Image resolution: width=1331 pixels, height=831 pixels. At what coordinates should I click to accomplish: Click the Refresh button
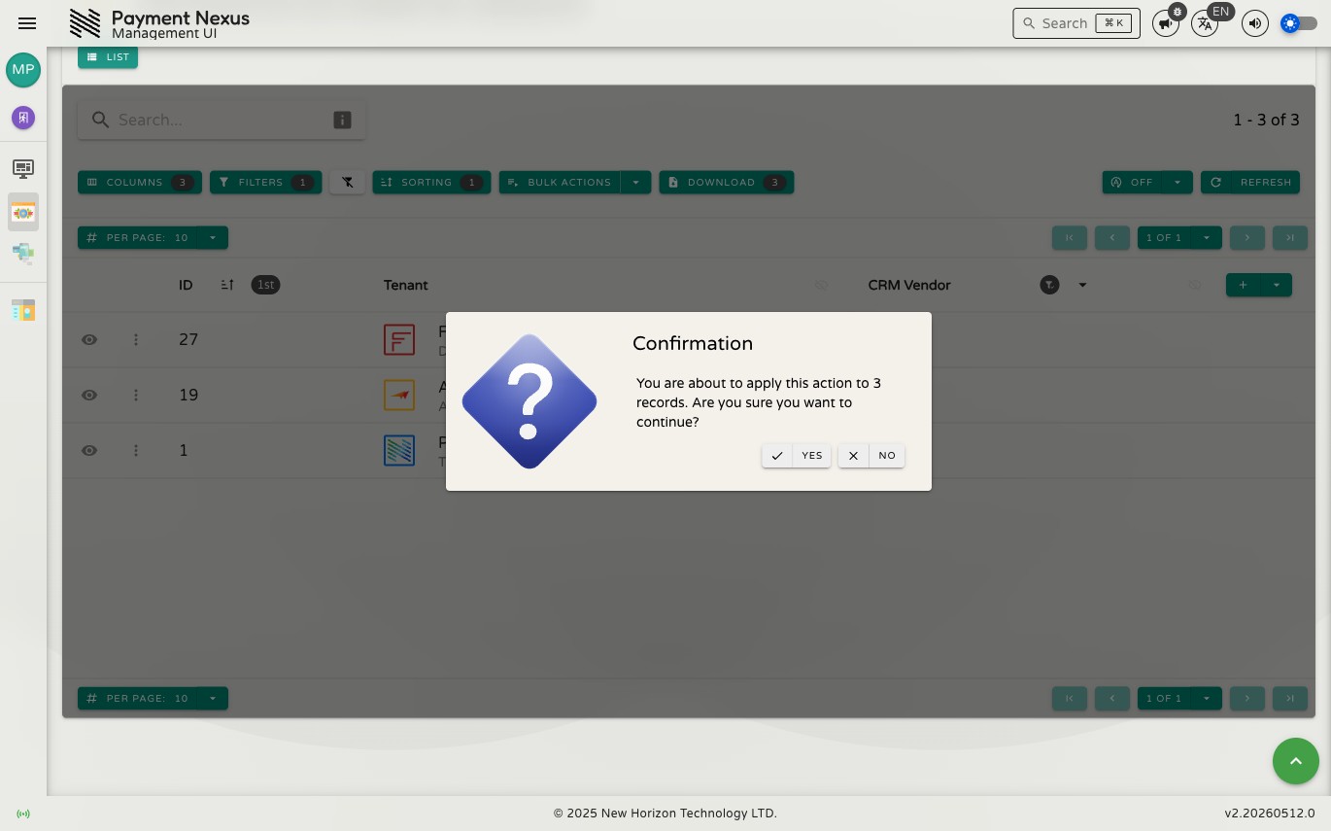click(1250, 182)
